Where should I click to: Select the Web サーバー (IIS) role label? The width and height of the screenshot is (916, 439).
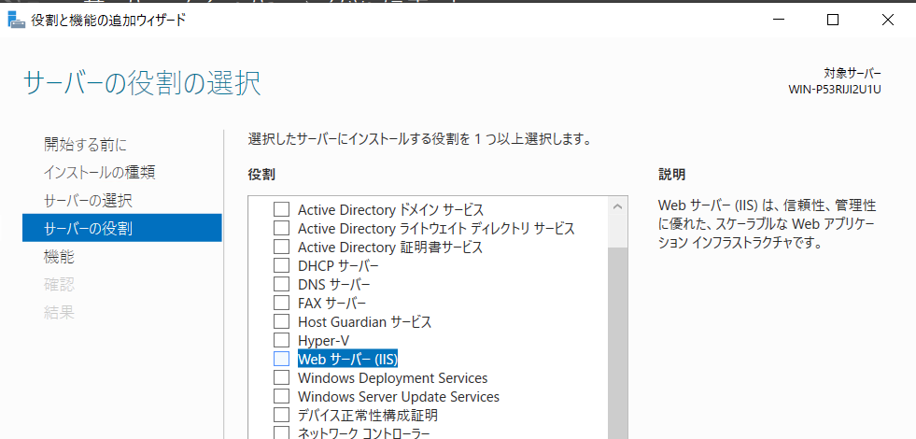point(347,359)
